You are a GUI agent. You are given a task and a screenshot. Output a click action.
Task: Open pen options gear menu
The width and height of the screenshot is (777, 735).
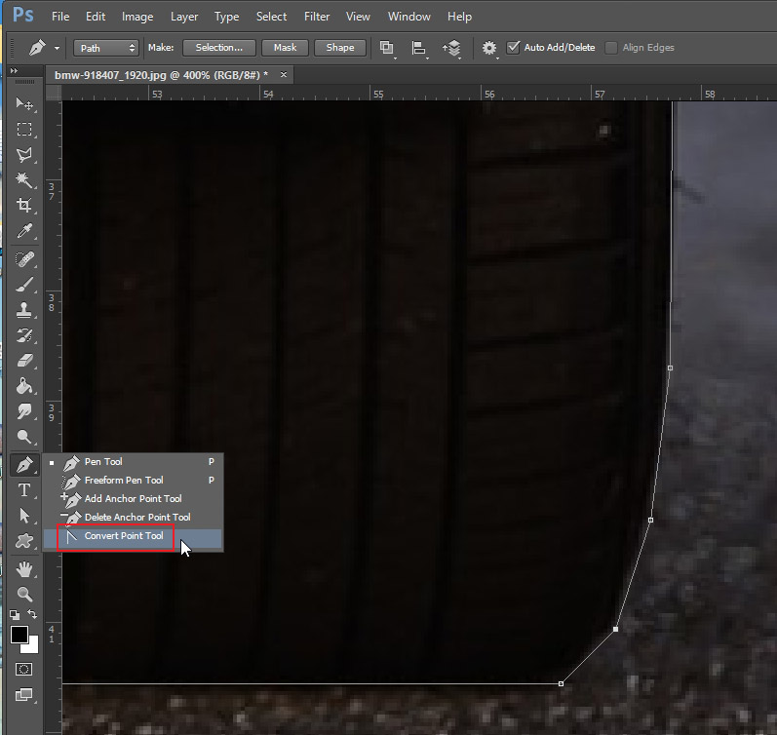pos(489,48)
